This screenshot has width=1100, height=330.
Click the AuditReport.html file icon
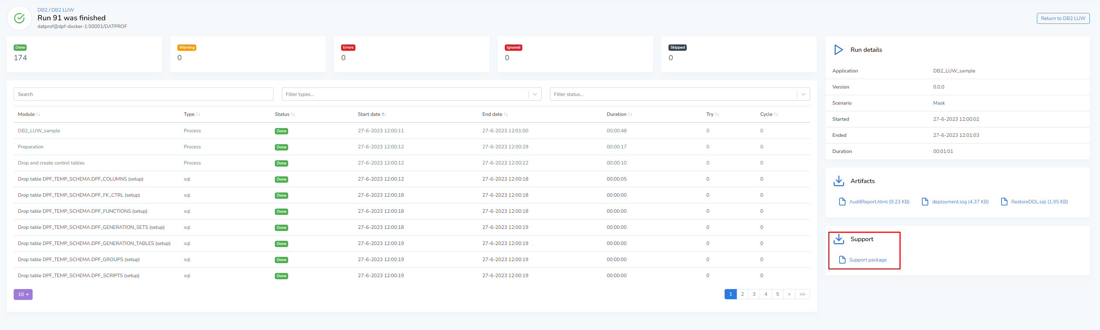(842, 202)
